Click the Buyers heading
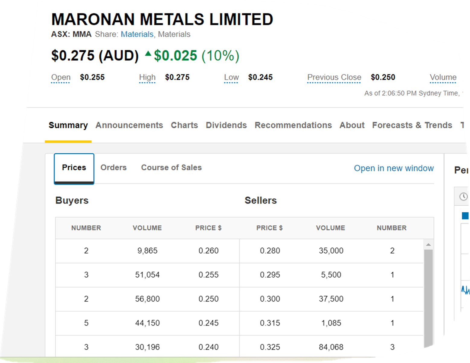The image size is (470, 363). 72,200
